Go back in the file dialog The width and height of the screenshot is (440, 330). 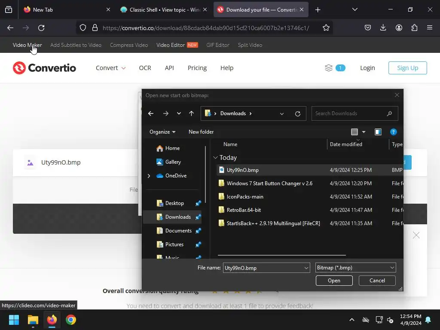click(151, 113)
